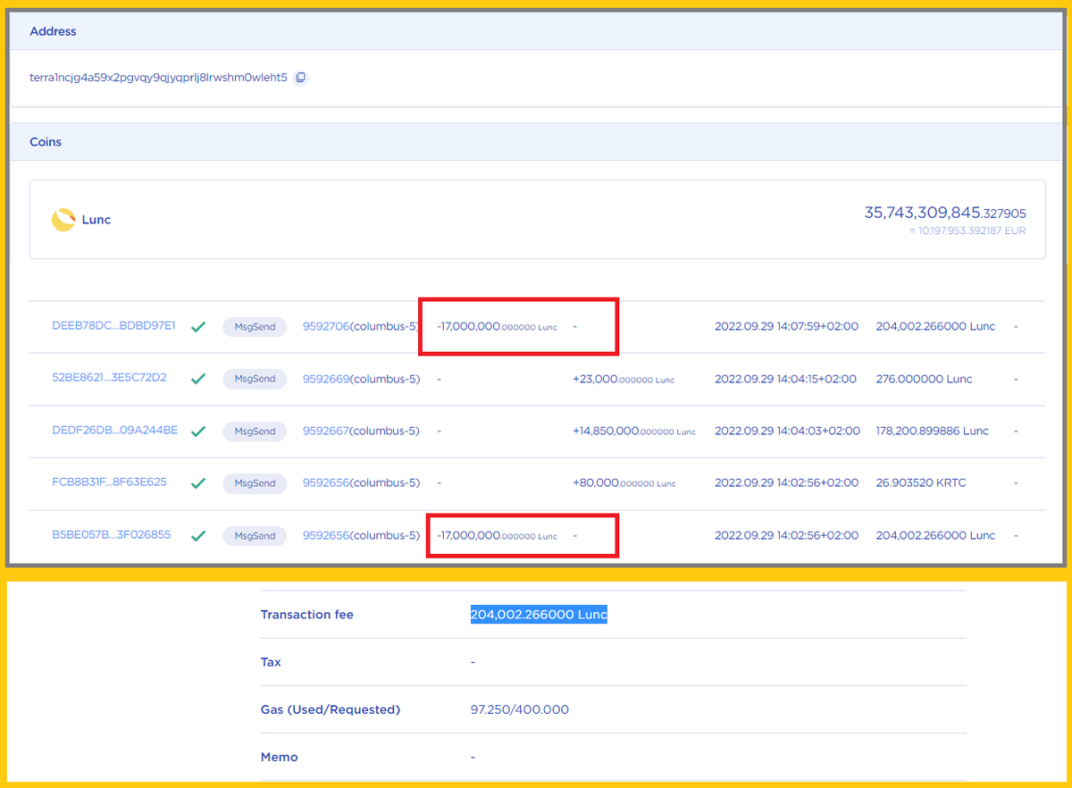
Task: Open block 9592706 link
Action: (326, 326)
